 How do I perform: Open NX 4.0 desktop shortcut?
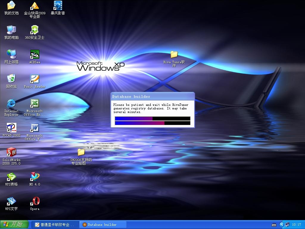(35, 179)
